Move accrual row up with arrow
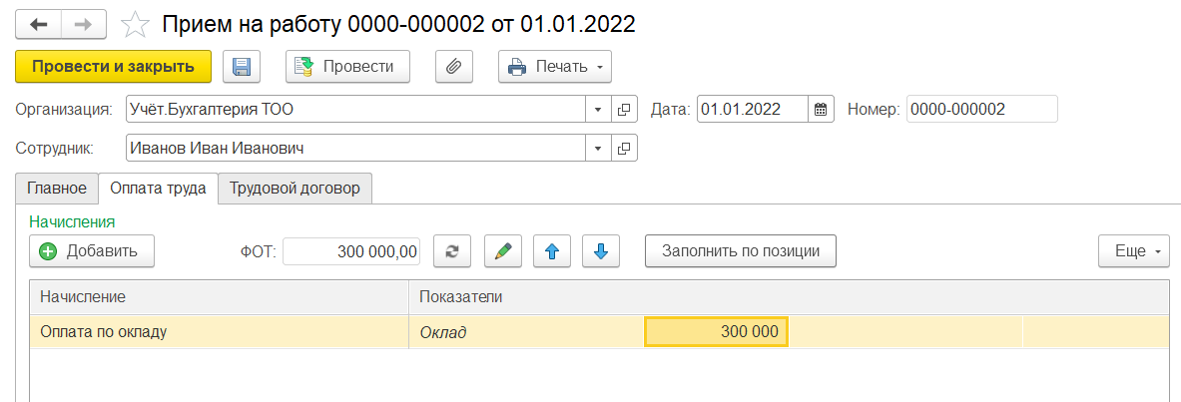The width and height of the screenshot is (1181, 402). point(551,251)
